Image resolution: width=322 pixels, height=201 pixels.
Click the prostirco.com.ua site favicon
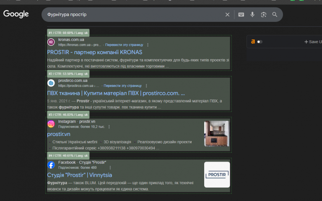(x=51, y=83)
